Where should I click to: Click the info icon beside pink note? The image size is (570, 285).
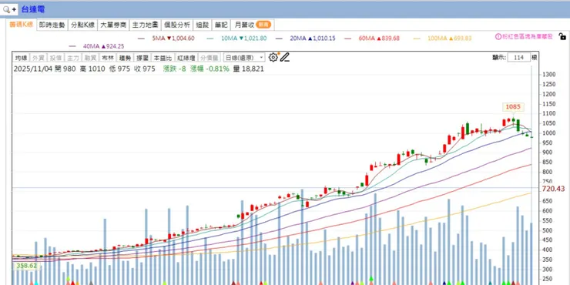498,36
